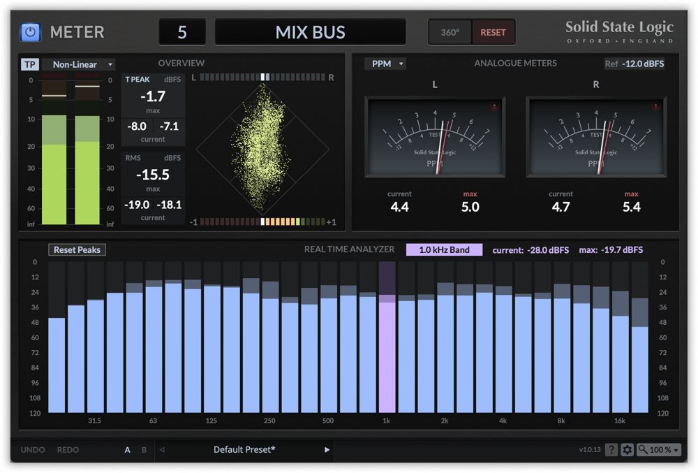The width and height of the screenshot is (698, 473).
Task: Go to previous preset arrow
Action: 162,450
